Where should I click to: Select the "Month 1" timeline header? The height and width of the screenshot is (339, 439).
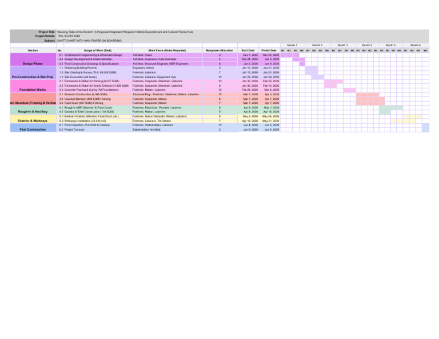pos(292,45)
